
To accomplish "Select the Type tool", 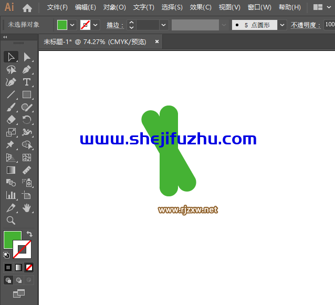I will 27,82.
